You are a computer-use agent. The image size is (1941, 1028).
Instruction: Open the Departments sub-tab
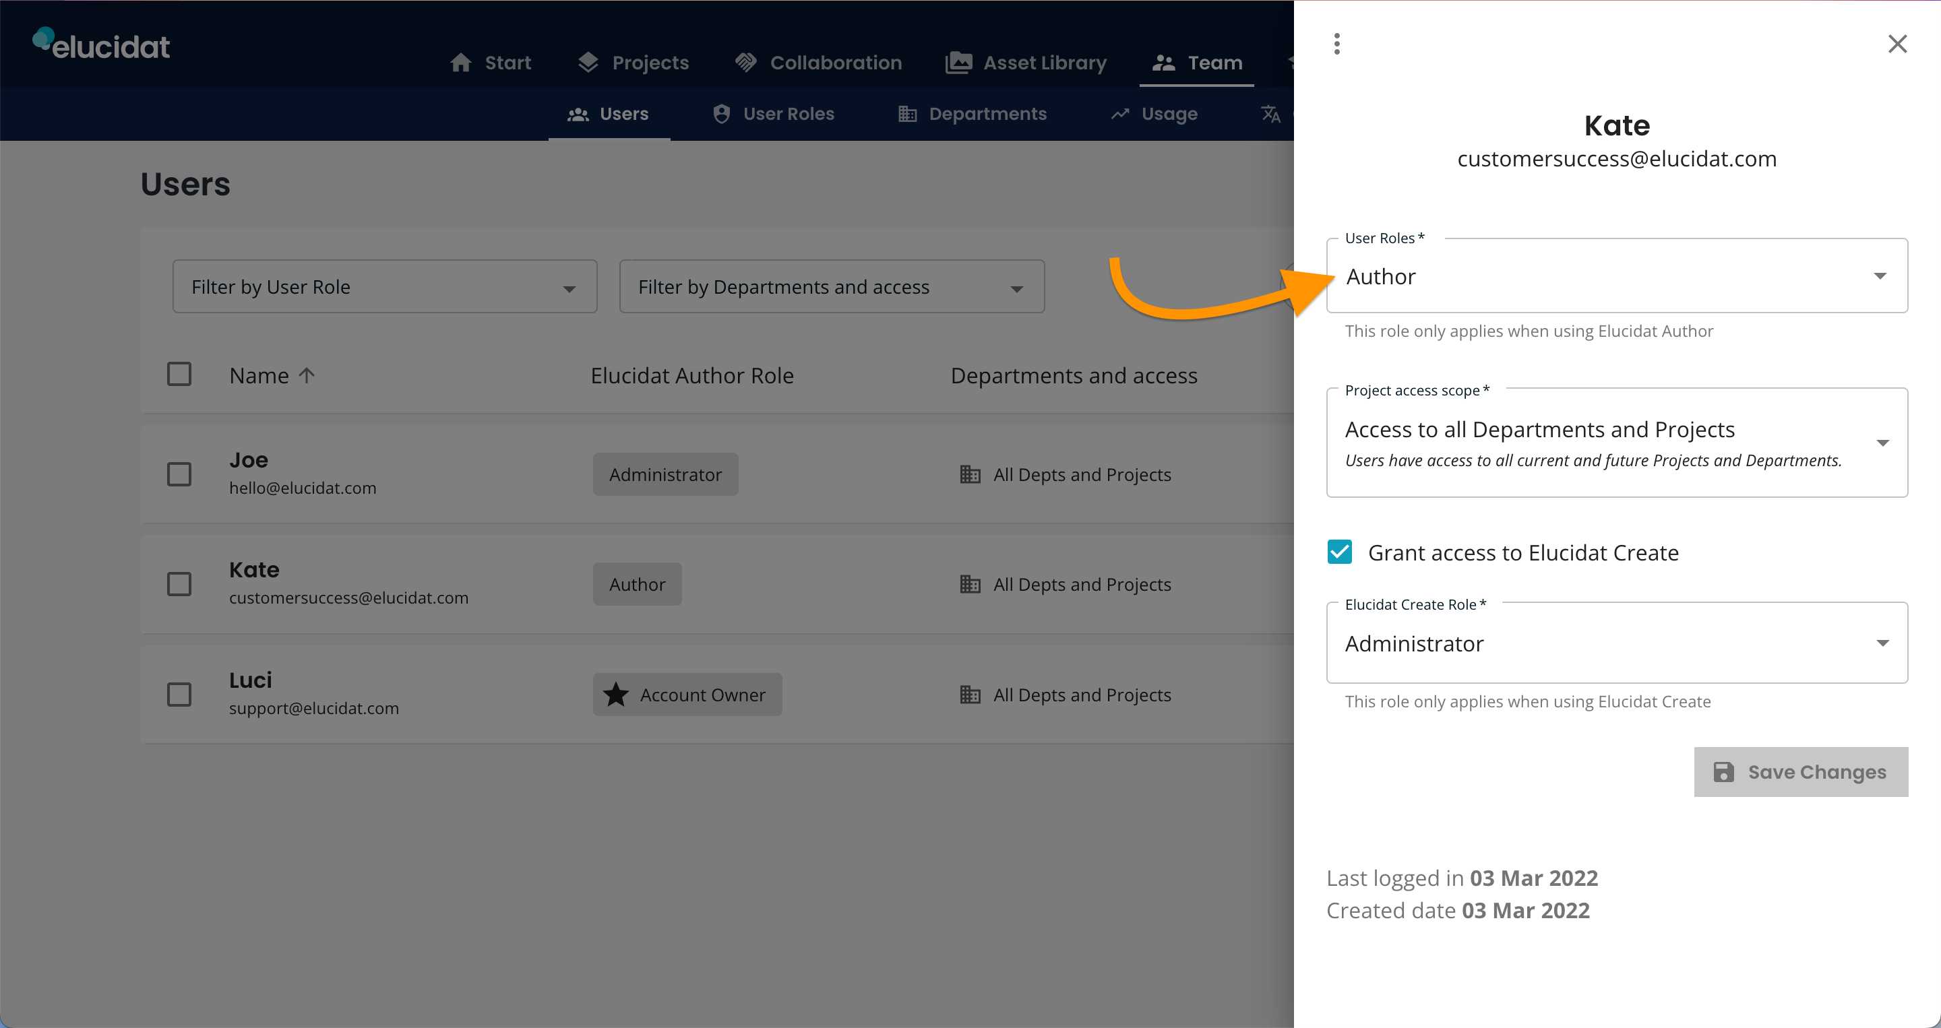972,114
